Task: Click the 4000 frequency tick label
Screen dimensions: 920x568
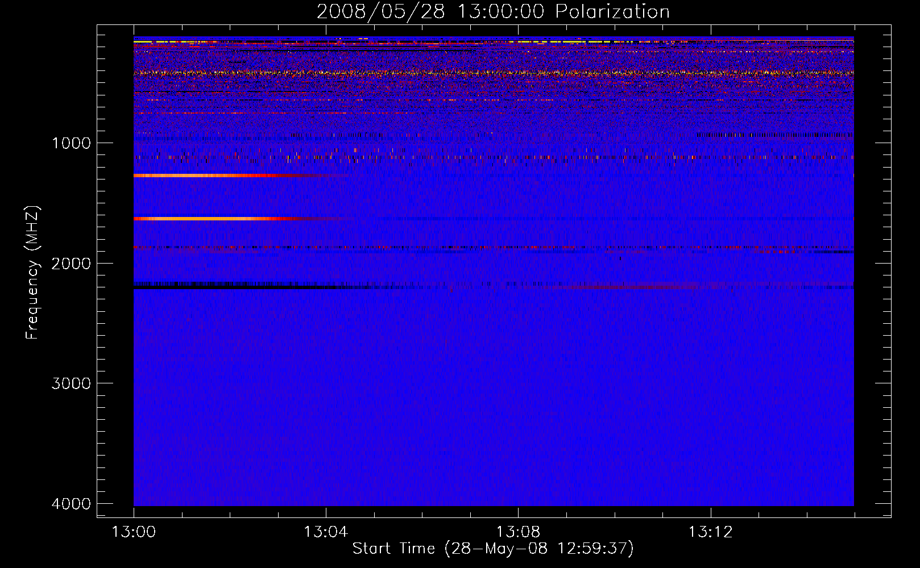Action: tap(71, 504)
